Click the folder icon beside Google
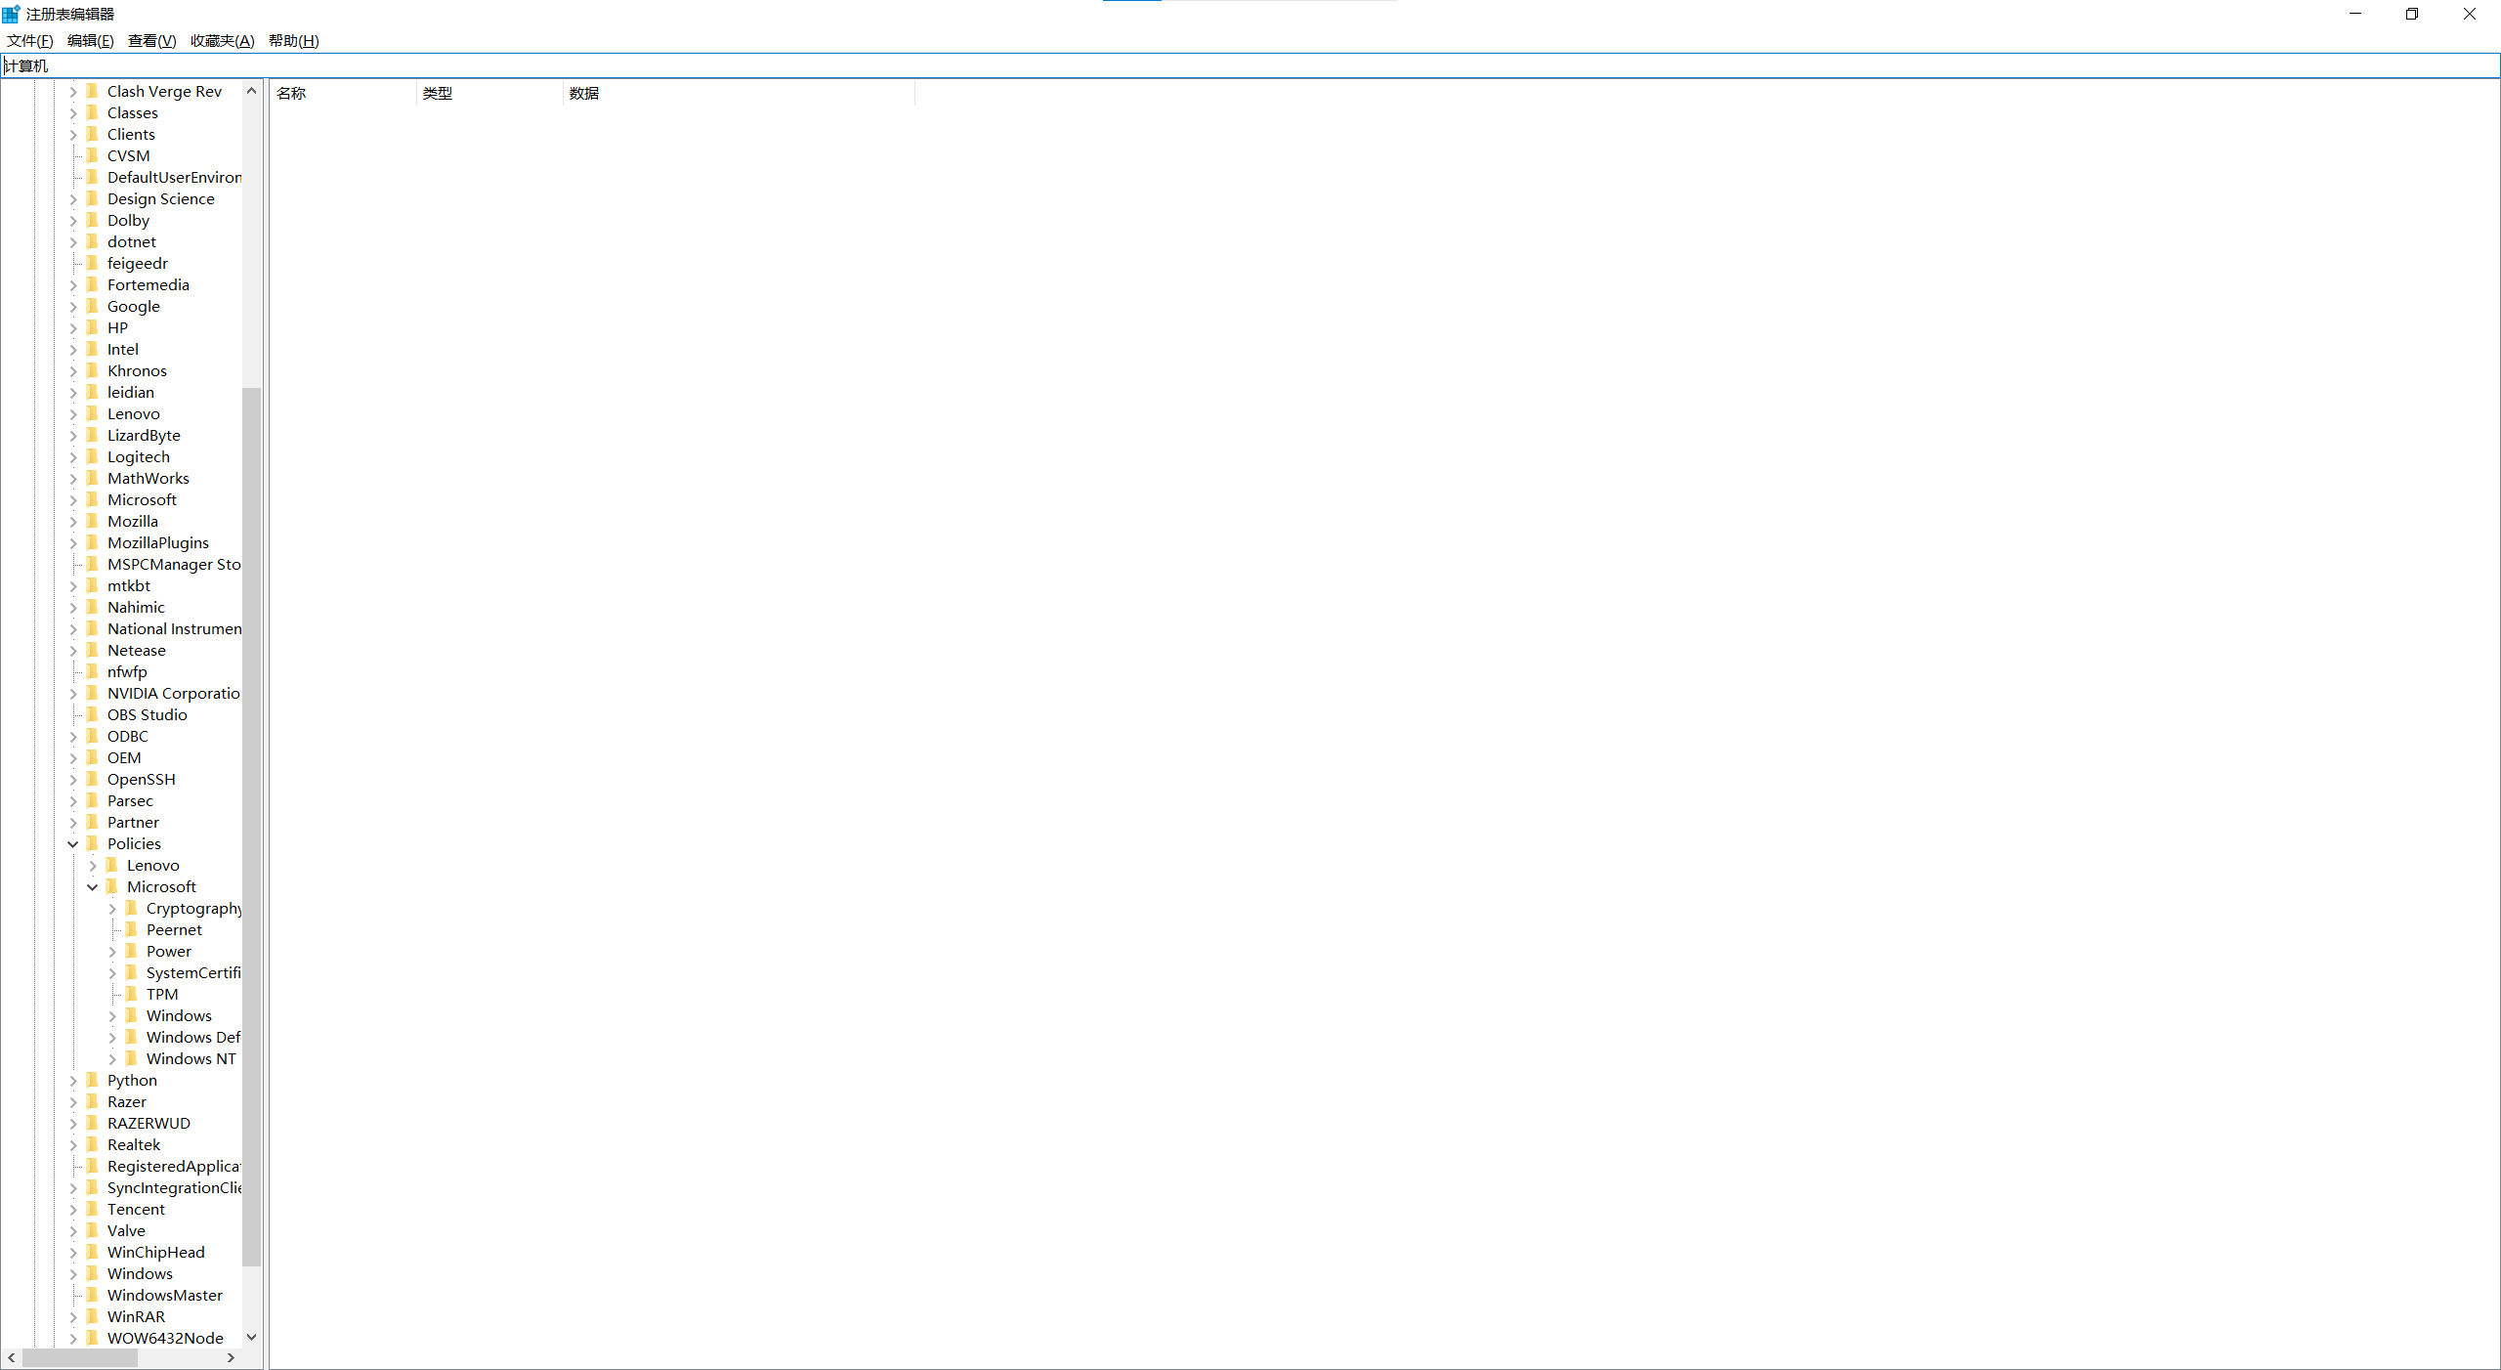2501x1370 pixels. click(93, 306)
